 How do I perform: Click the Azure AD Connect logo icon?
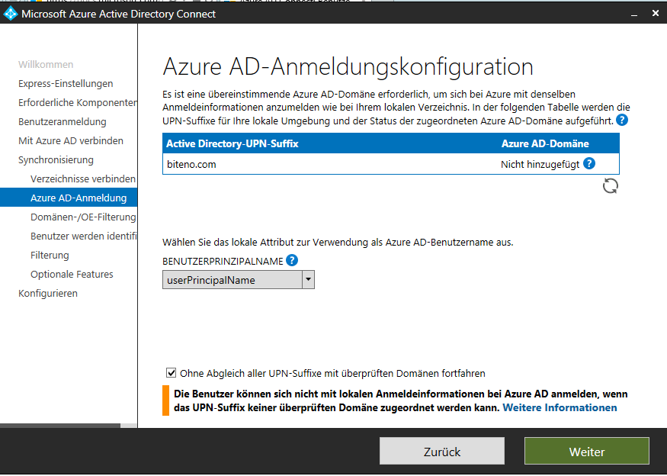[10, 14]
